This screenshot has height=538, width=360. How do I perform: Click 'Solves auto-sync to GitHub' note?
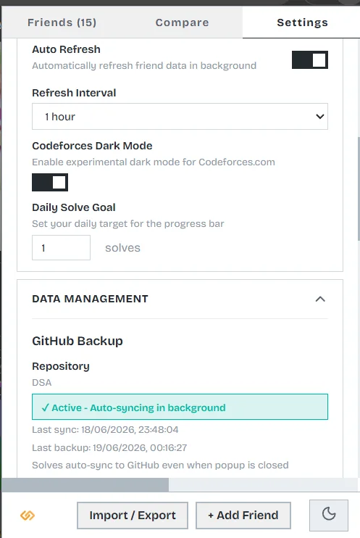pos(160,465)
